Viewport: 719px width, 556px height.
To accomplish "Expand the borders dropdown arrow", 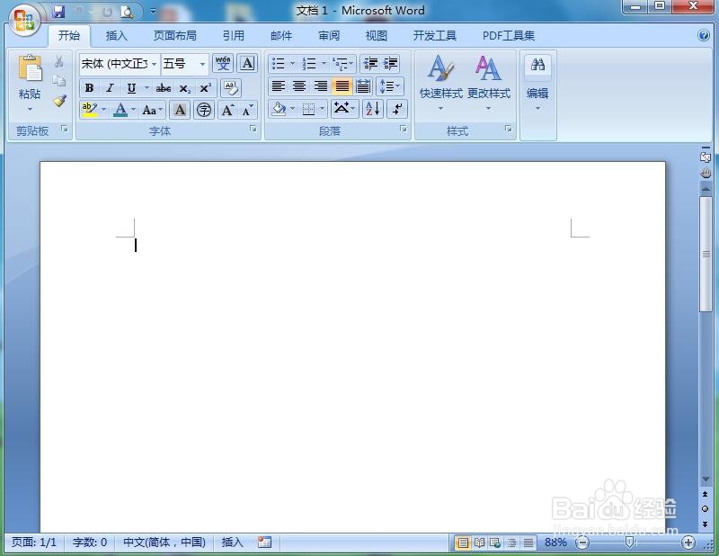I will [x=323, y=109].
